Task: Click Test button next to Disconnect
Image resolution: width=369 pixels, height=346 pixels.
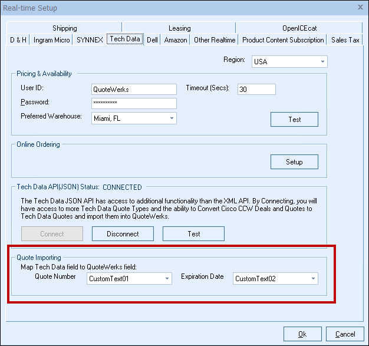Action: 193,234
